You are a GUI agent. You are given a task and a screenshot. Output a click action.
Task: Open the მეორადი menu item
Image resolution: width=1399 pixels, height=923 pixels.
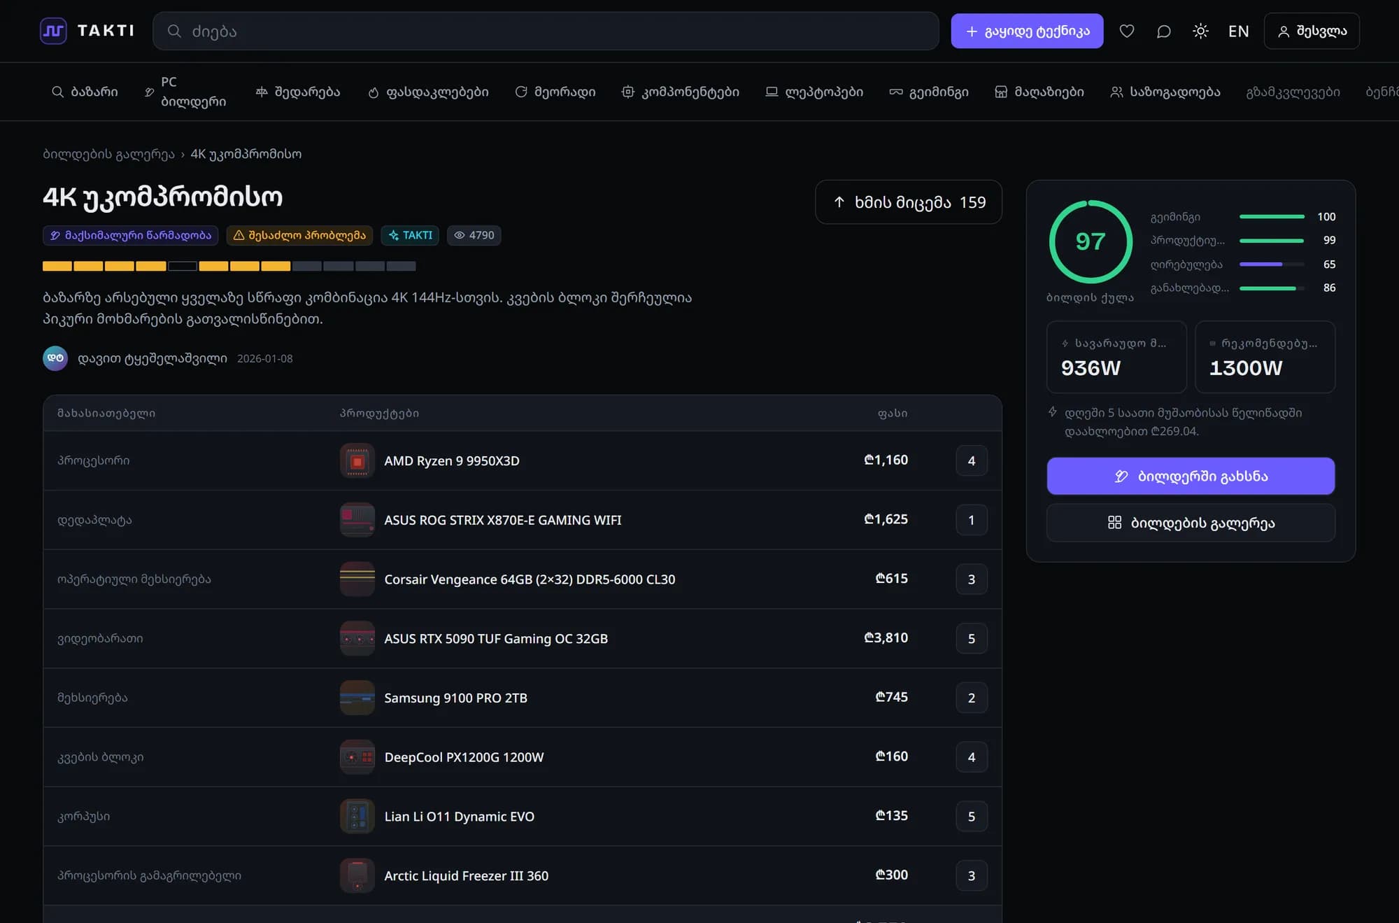pyautogui.click(x=555, y=92)
